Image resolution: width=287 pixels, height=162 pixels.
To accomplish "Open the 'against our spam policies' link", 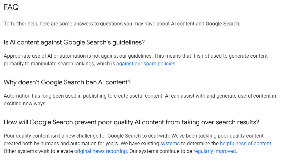I will point(146,63).
